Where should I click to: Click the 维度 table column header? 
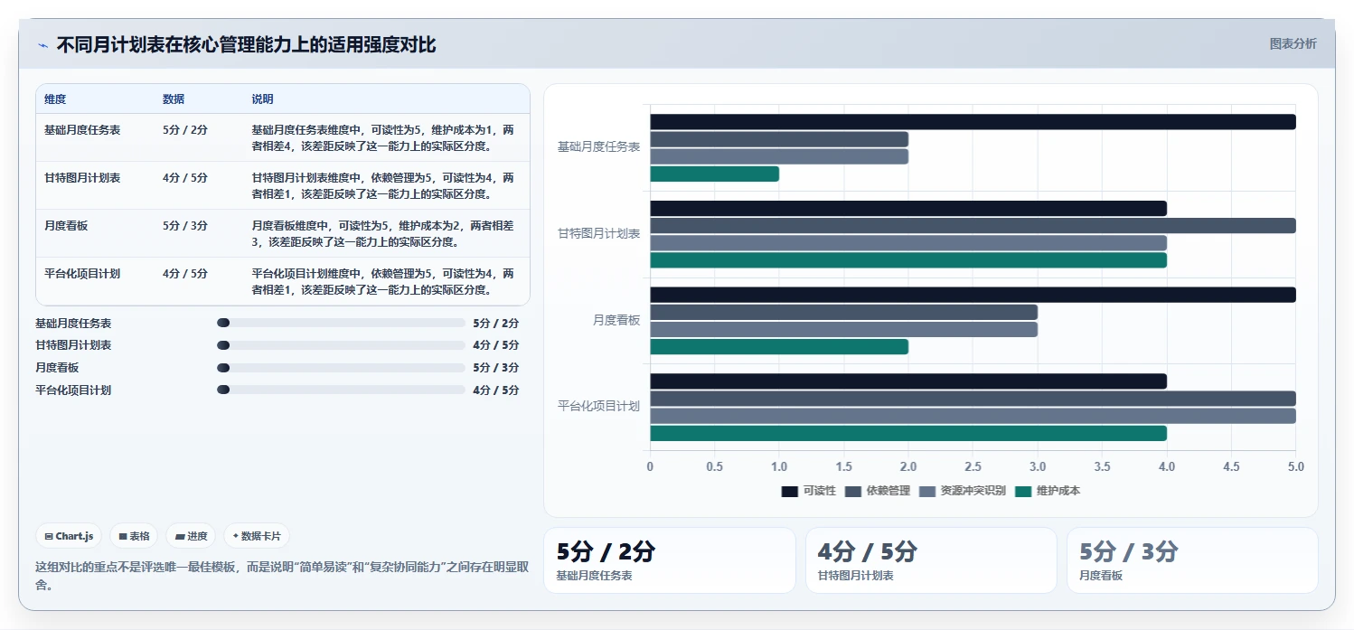(x=55, y=99)
